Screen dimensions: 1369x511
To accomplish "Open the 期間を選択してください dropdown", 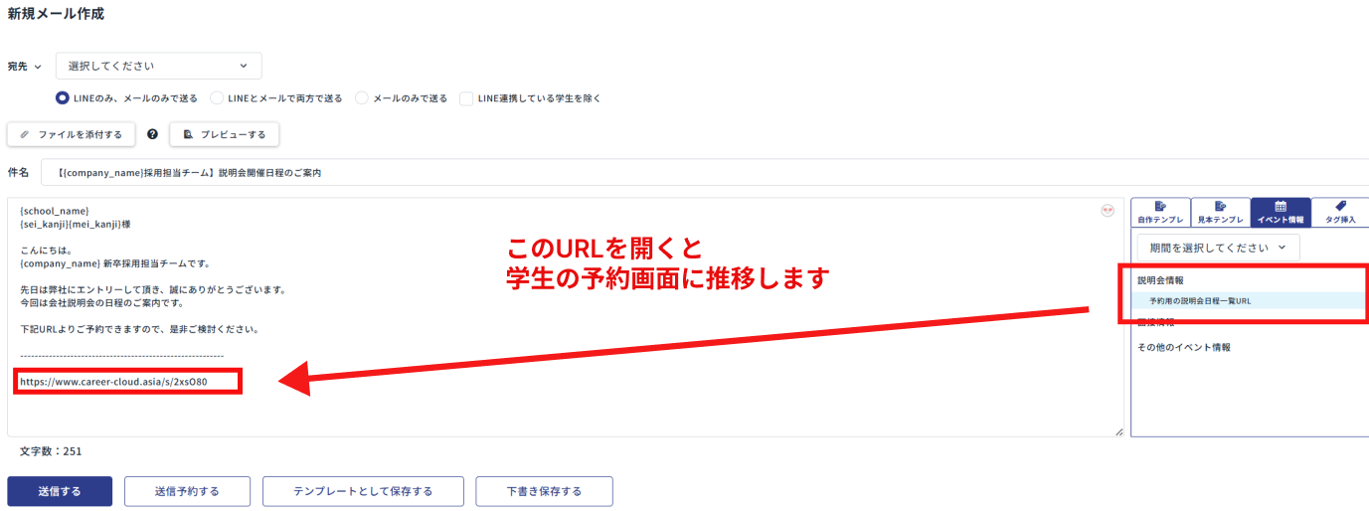I will (x=1218, y=248).
